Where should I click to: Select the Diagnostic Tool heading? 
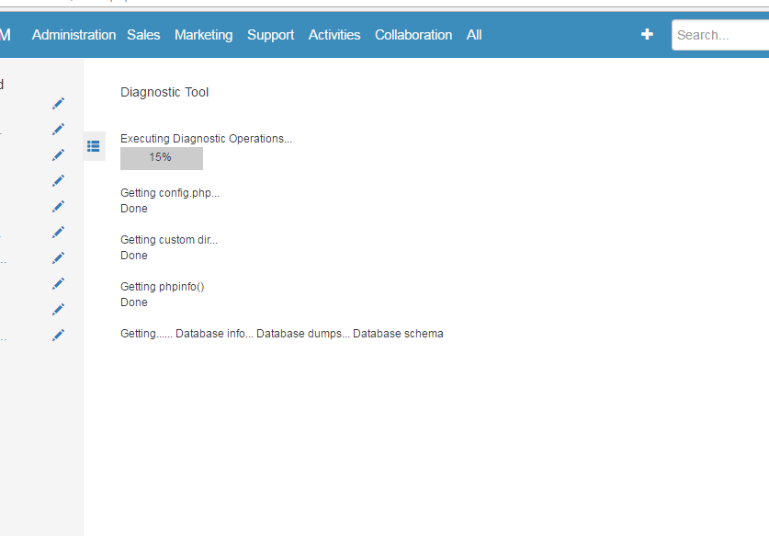164,92
